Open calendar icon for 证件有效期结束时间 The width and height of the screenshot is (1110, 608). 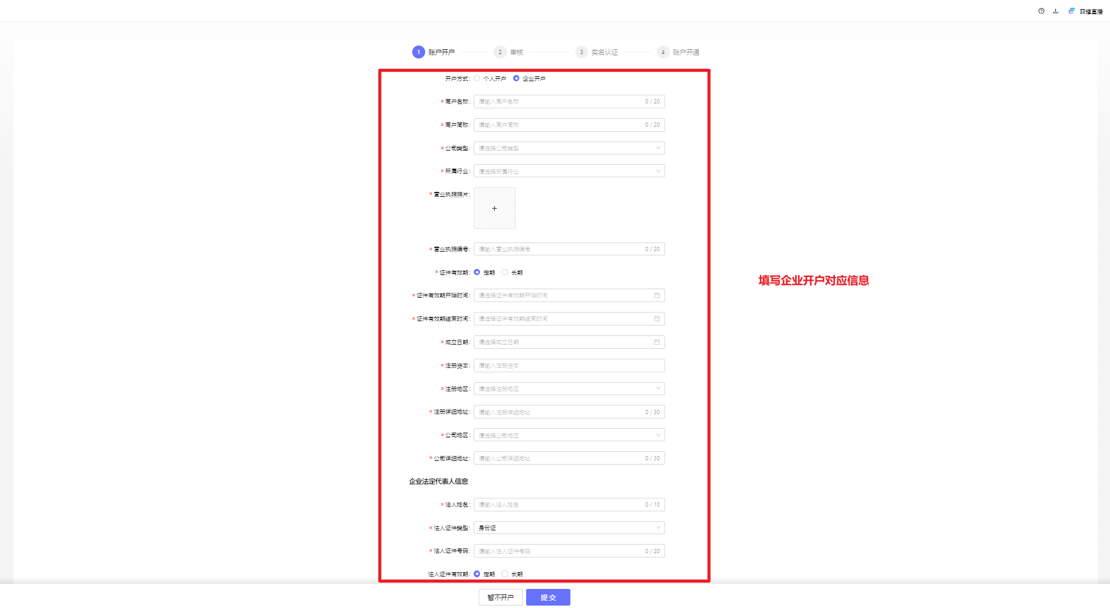point(657,319)
